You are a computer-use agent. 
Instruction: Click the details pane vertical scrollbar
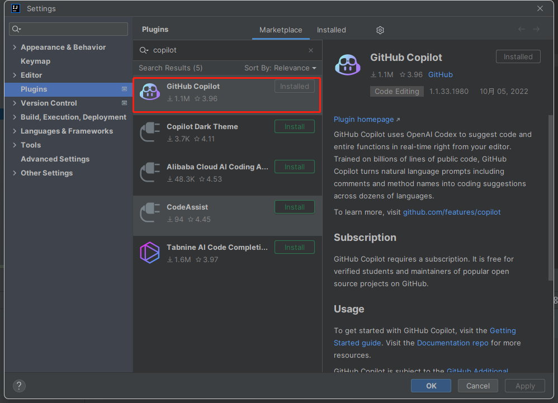coord(551,197)
